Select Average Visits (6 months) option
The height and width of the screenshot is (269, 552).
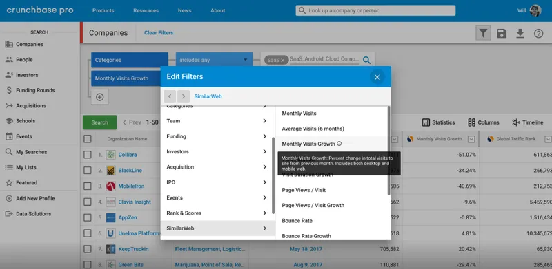[x=313, y=129]
